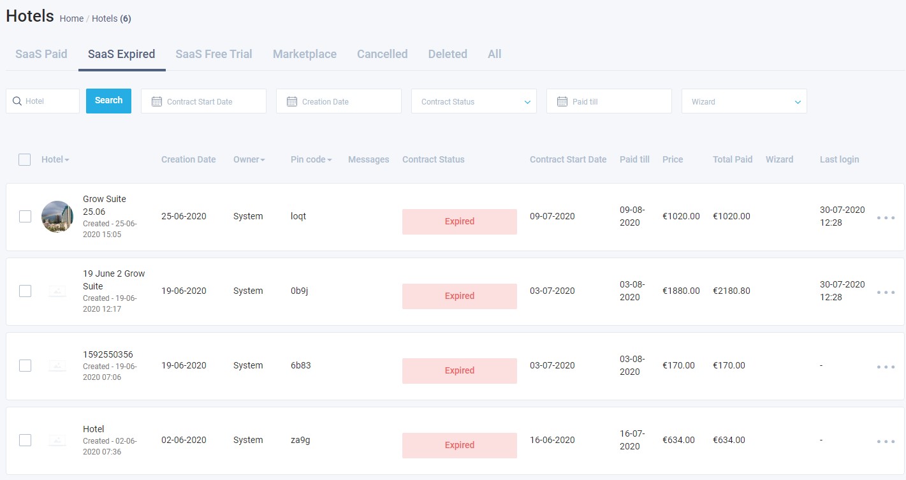
Task: Select the SaaS Expired tab
Action: pyautogui.click(x=122, y=54)
